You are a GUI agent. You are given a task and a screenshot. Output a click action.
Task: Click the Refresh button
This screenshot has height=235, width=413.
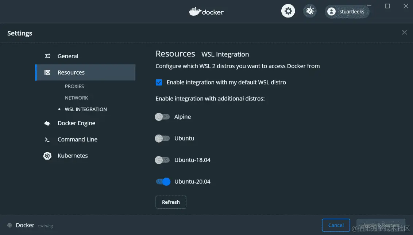(171, 202)
